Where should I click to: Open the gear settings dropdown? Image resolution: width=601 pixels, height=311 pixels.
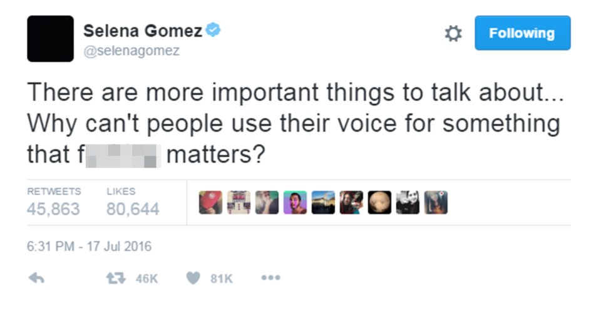click(x=453, y=33)
